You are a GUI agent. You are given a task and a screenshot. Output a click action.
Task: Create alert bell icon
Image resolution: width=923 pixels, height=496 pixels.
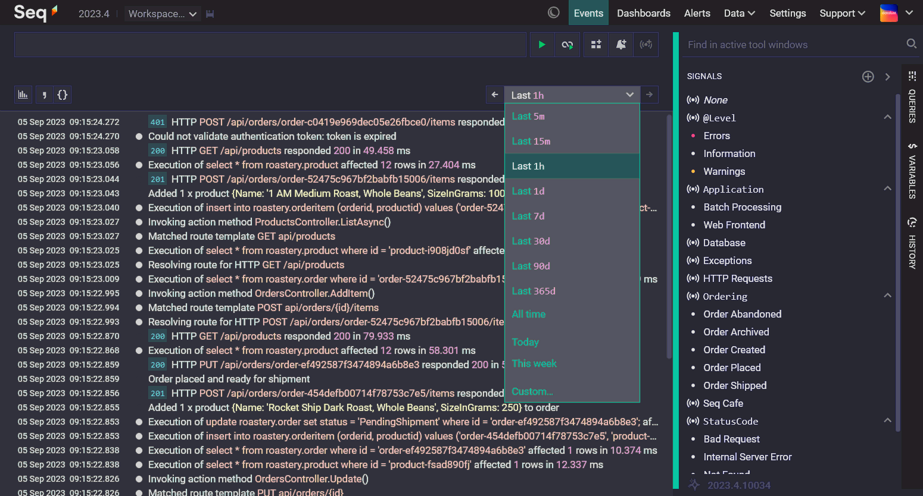tap(621, 45)
